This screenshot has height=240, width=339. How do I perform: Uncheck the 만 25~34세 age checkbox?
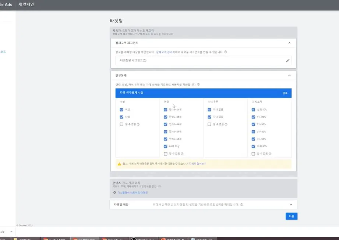(165, 117)
